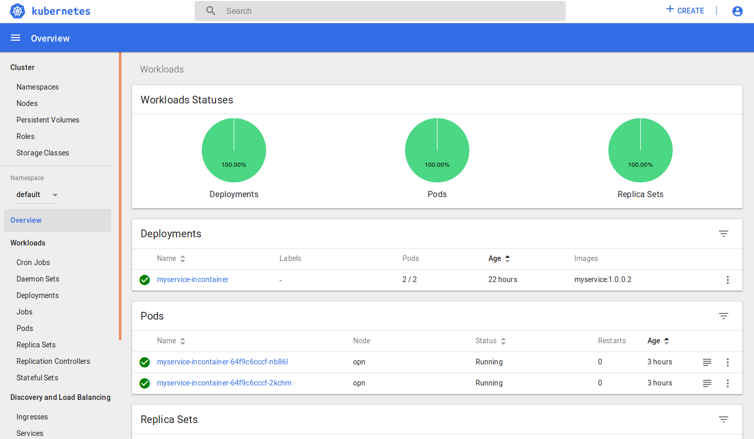Click into the Search input field

pos(380,11)
